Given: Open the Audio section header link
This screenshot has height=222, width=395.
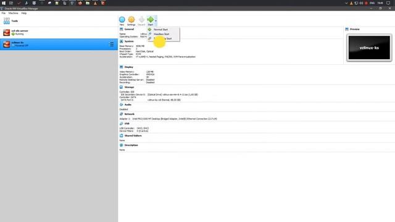Looking at the screenshot, I should (128, 104).
